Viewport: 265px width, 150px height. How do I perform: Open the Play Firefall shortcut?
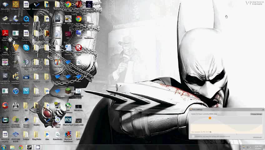point(26,5)
